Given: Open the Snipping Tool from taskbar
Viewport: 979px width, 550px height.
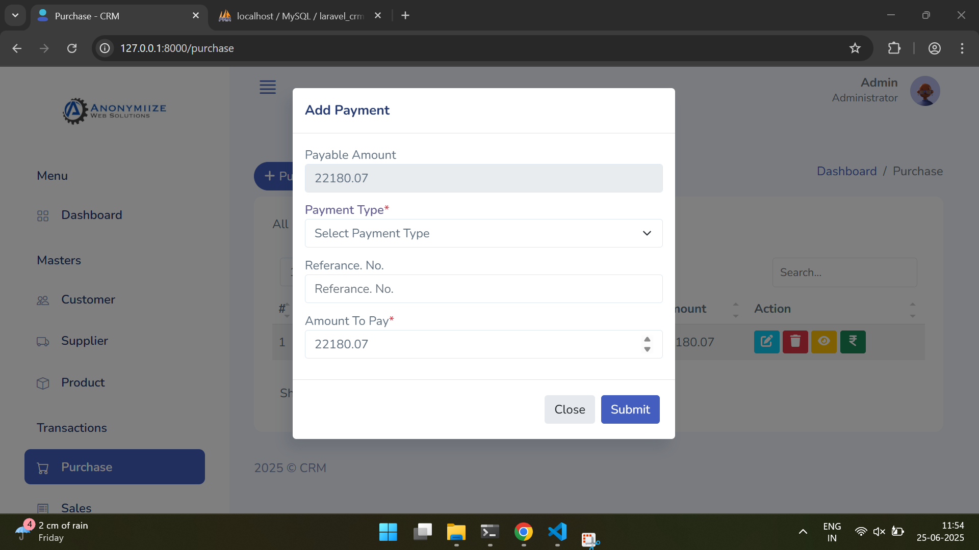Looking at the screenshot, I should pos(590,540).
